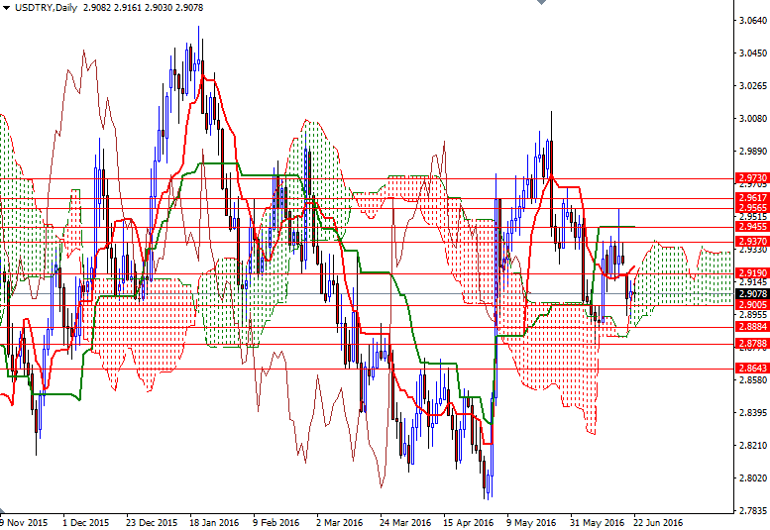Viewport: 770px width, 530px height.
Task: Click the 23 Dec 2015 date label
Action: [152, 523]
